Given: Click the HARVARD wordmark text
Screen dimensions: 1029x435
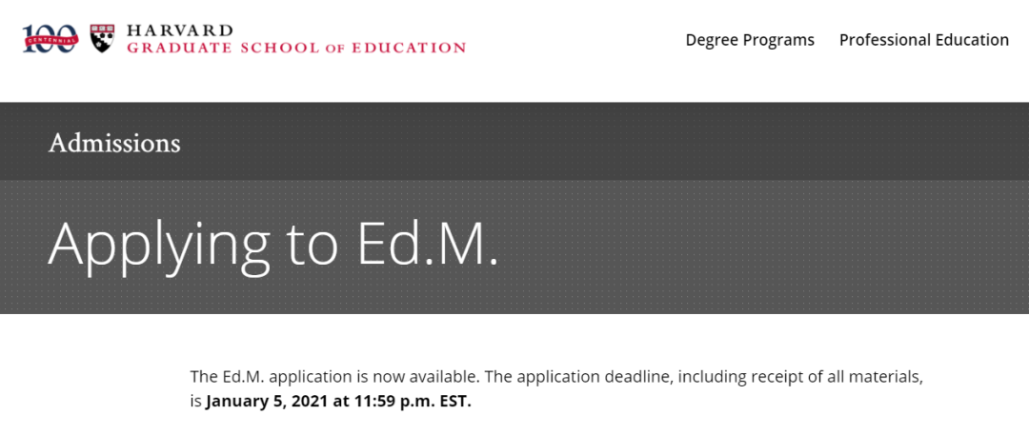Looking at the screenshot, I should point(179,30).
